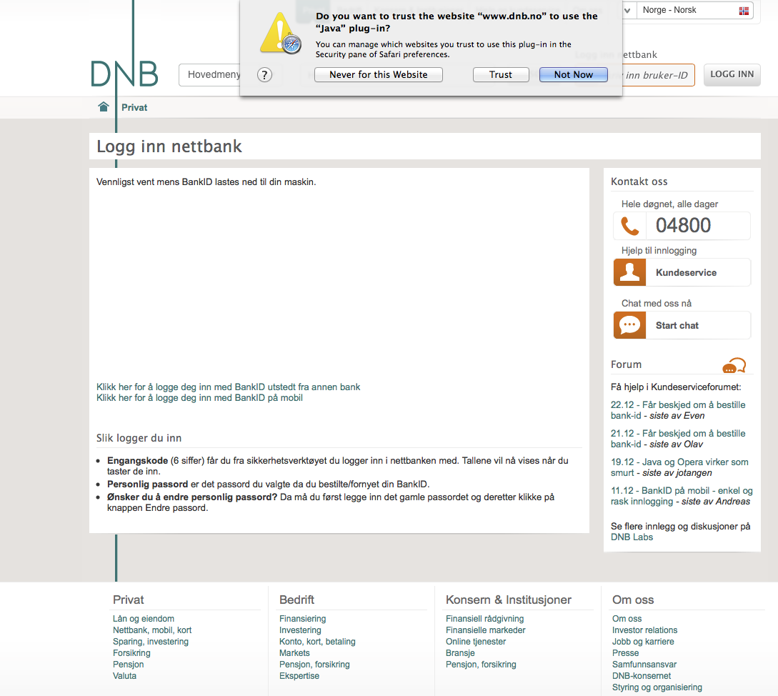Open link for BankID på mobil login
This screenshot has height=696, width=778.
(199, 398)
